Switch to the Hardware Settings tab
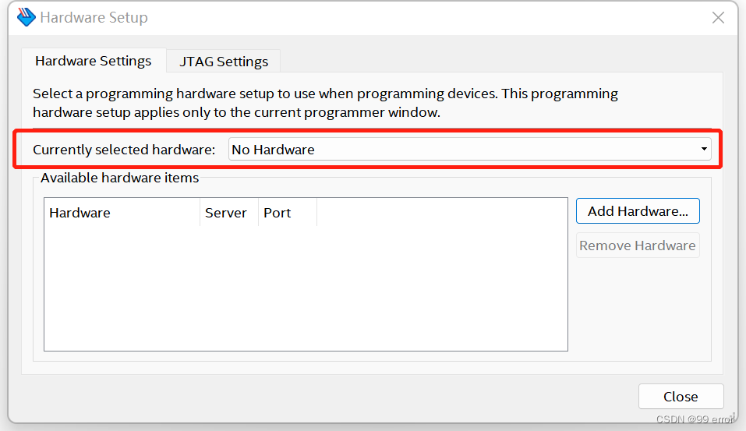This screenshot has height=431, width=746. pos(94,61)
